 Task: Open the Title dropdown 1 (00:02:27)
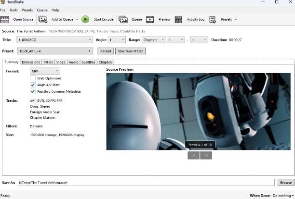point(54,40)
